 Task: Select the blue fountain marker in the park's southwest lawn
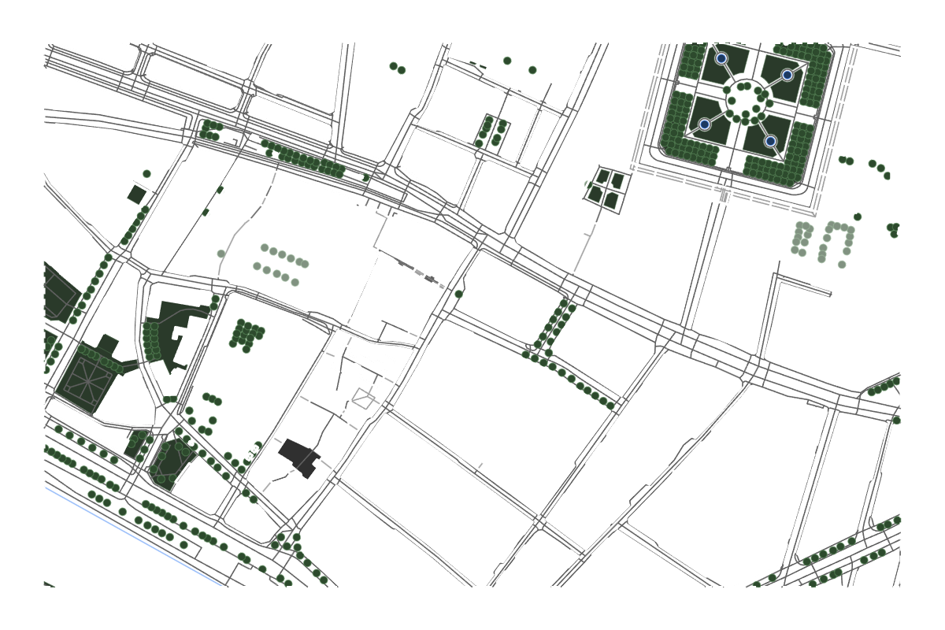click(x=704, y=124)
